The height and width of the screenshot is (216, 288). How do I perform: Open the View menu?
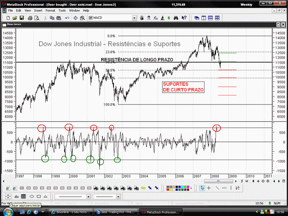pyautogui.click(x=28, y=10)
